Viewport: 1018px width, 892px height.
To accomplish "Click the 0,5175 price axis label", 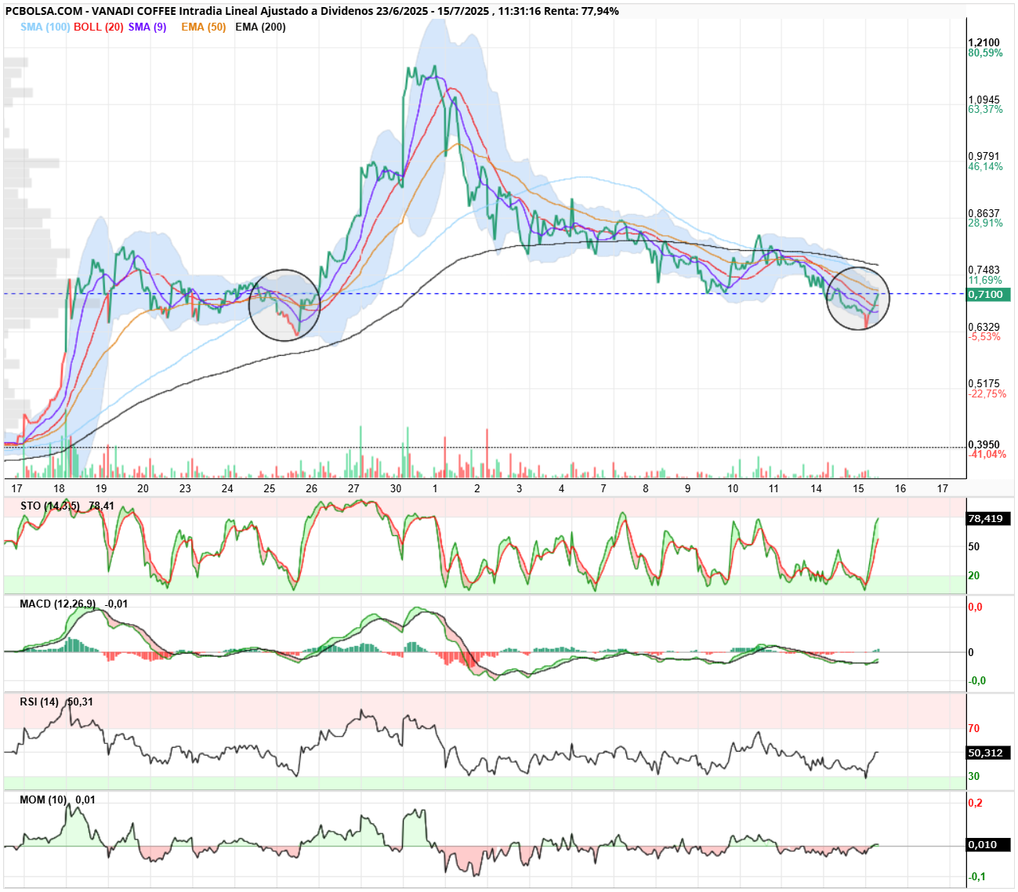I will [x=984, y=384].
